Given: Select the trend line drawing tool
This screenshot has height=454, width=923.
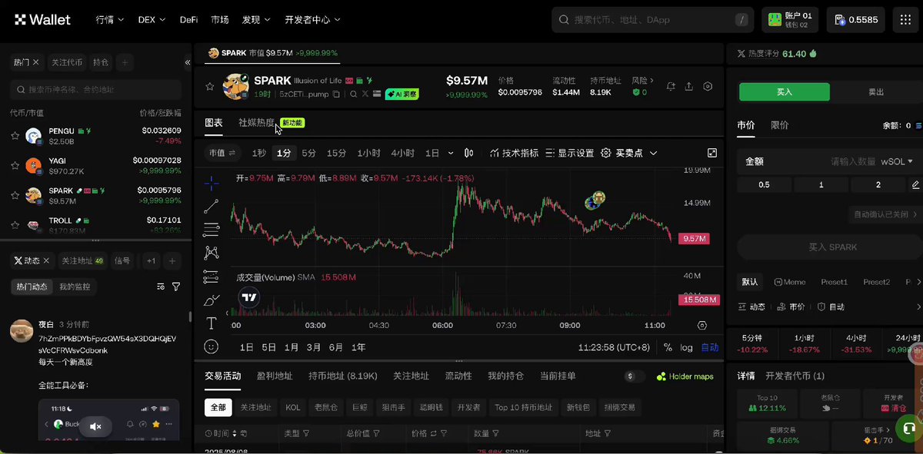Looking at the screenshot, I should (212, 206).
